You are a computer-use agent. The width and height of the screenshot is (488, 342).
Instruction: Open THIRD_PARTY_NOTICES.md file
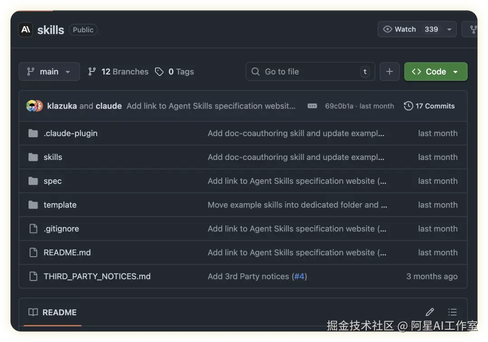click(97, 276)
